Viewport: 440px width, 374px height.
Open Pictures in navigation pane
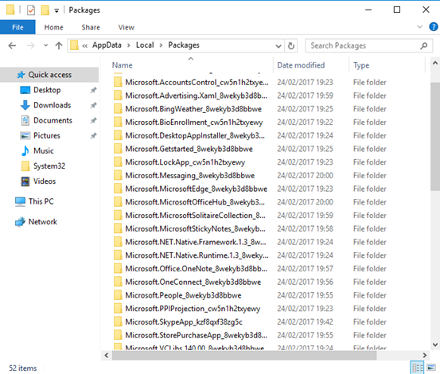(47, 135)
